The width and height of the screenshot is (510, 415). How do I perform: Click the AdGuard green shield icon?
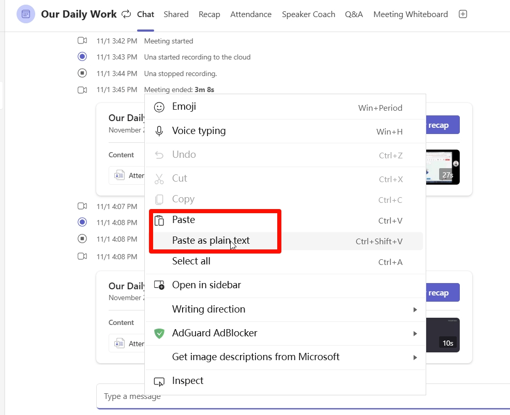159,333
